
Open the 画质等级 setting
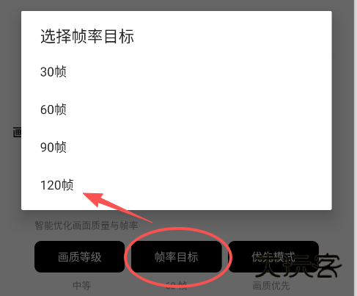pyautogui.click(x=80, y=257)
